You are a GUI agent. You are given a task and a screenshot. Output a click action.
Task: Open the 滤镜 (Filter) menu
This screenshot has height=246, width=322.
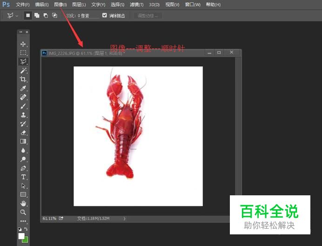[136, 5]
